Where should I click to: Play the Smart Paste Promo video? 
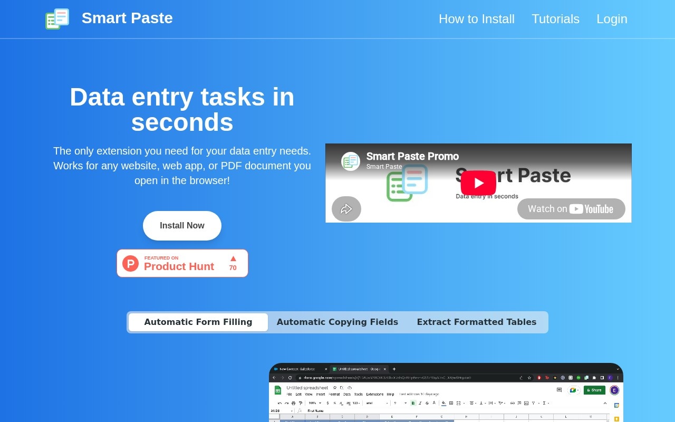[478, 183]
